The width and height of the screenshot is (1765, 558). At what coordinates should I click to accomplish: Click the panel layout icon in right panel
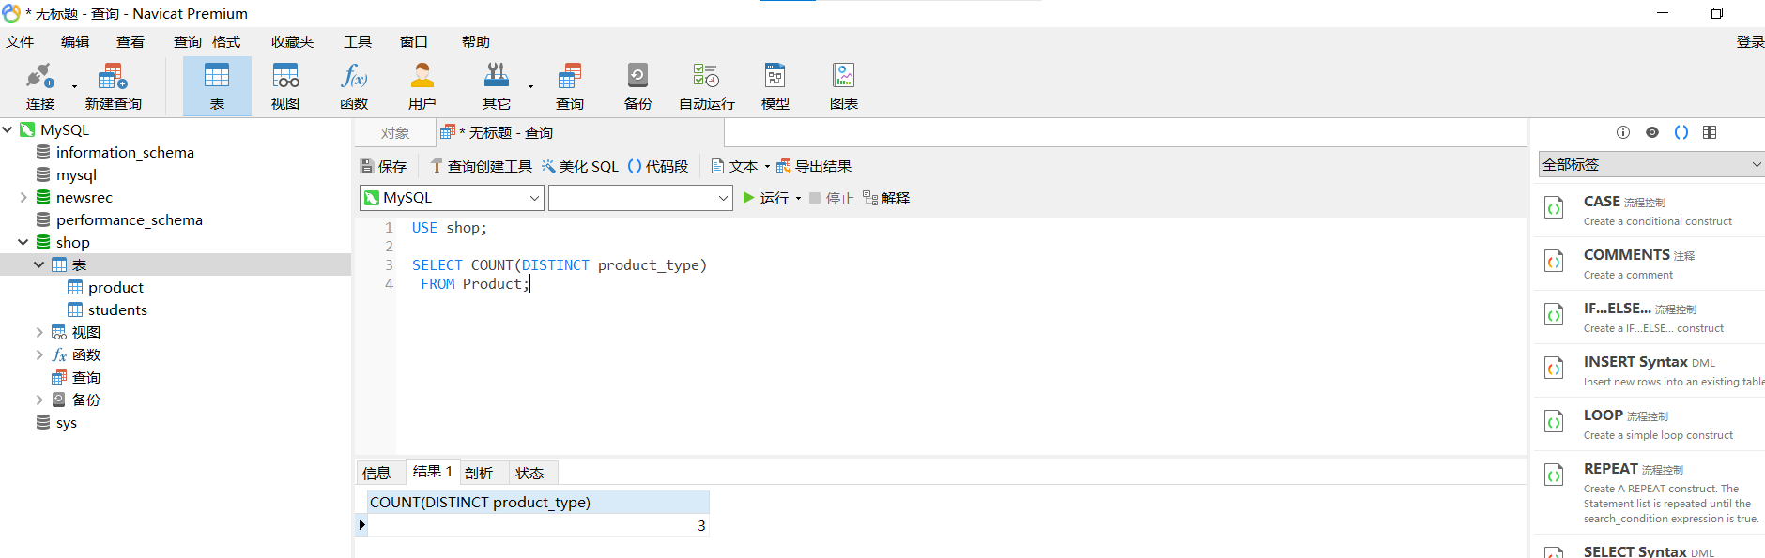pyautogui.click(x=1710, y=132)
